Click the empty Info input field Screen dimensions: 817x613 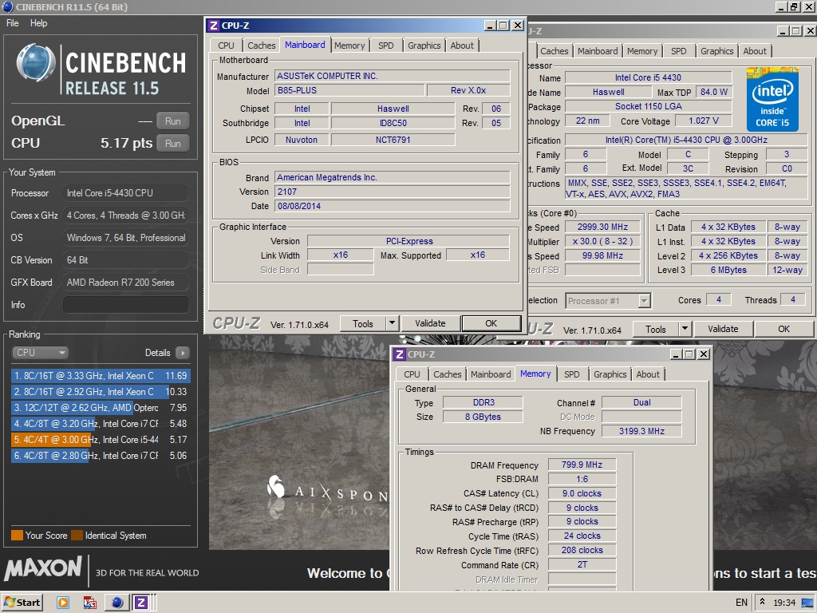pyautogui.click(x=125, y=305)
